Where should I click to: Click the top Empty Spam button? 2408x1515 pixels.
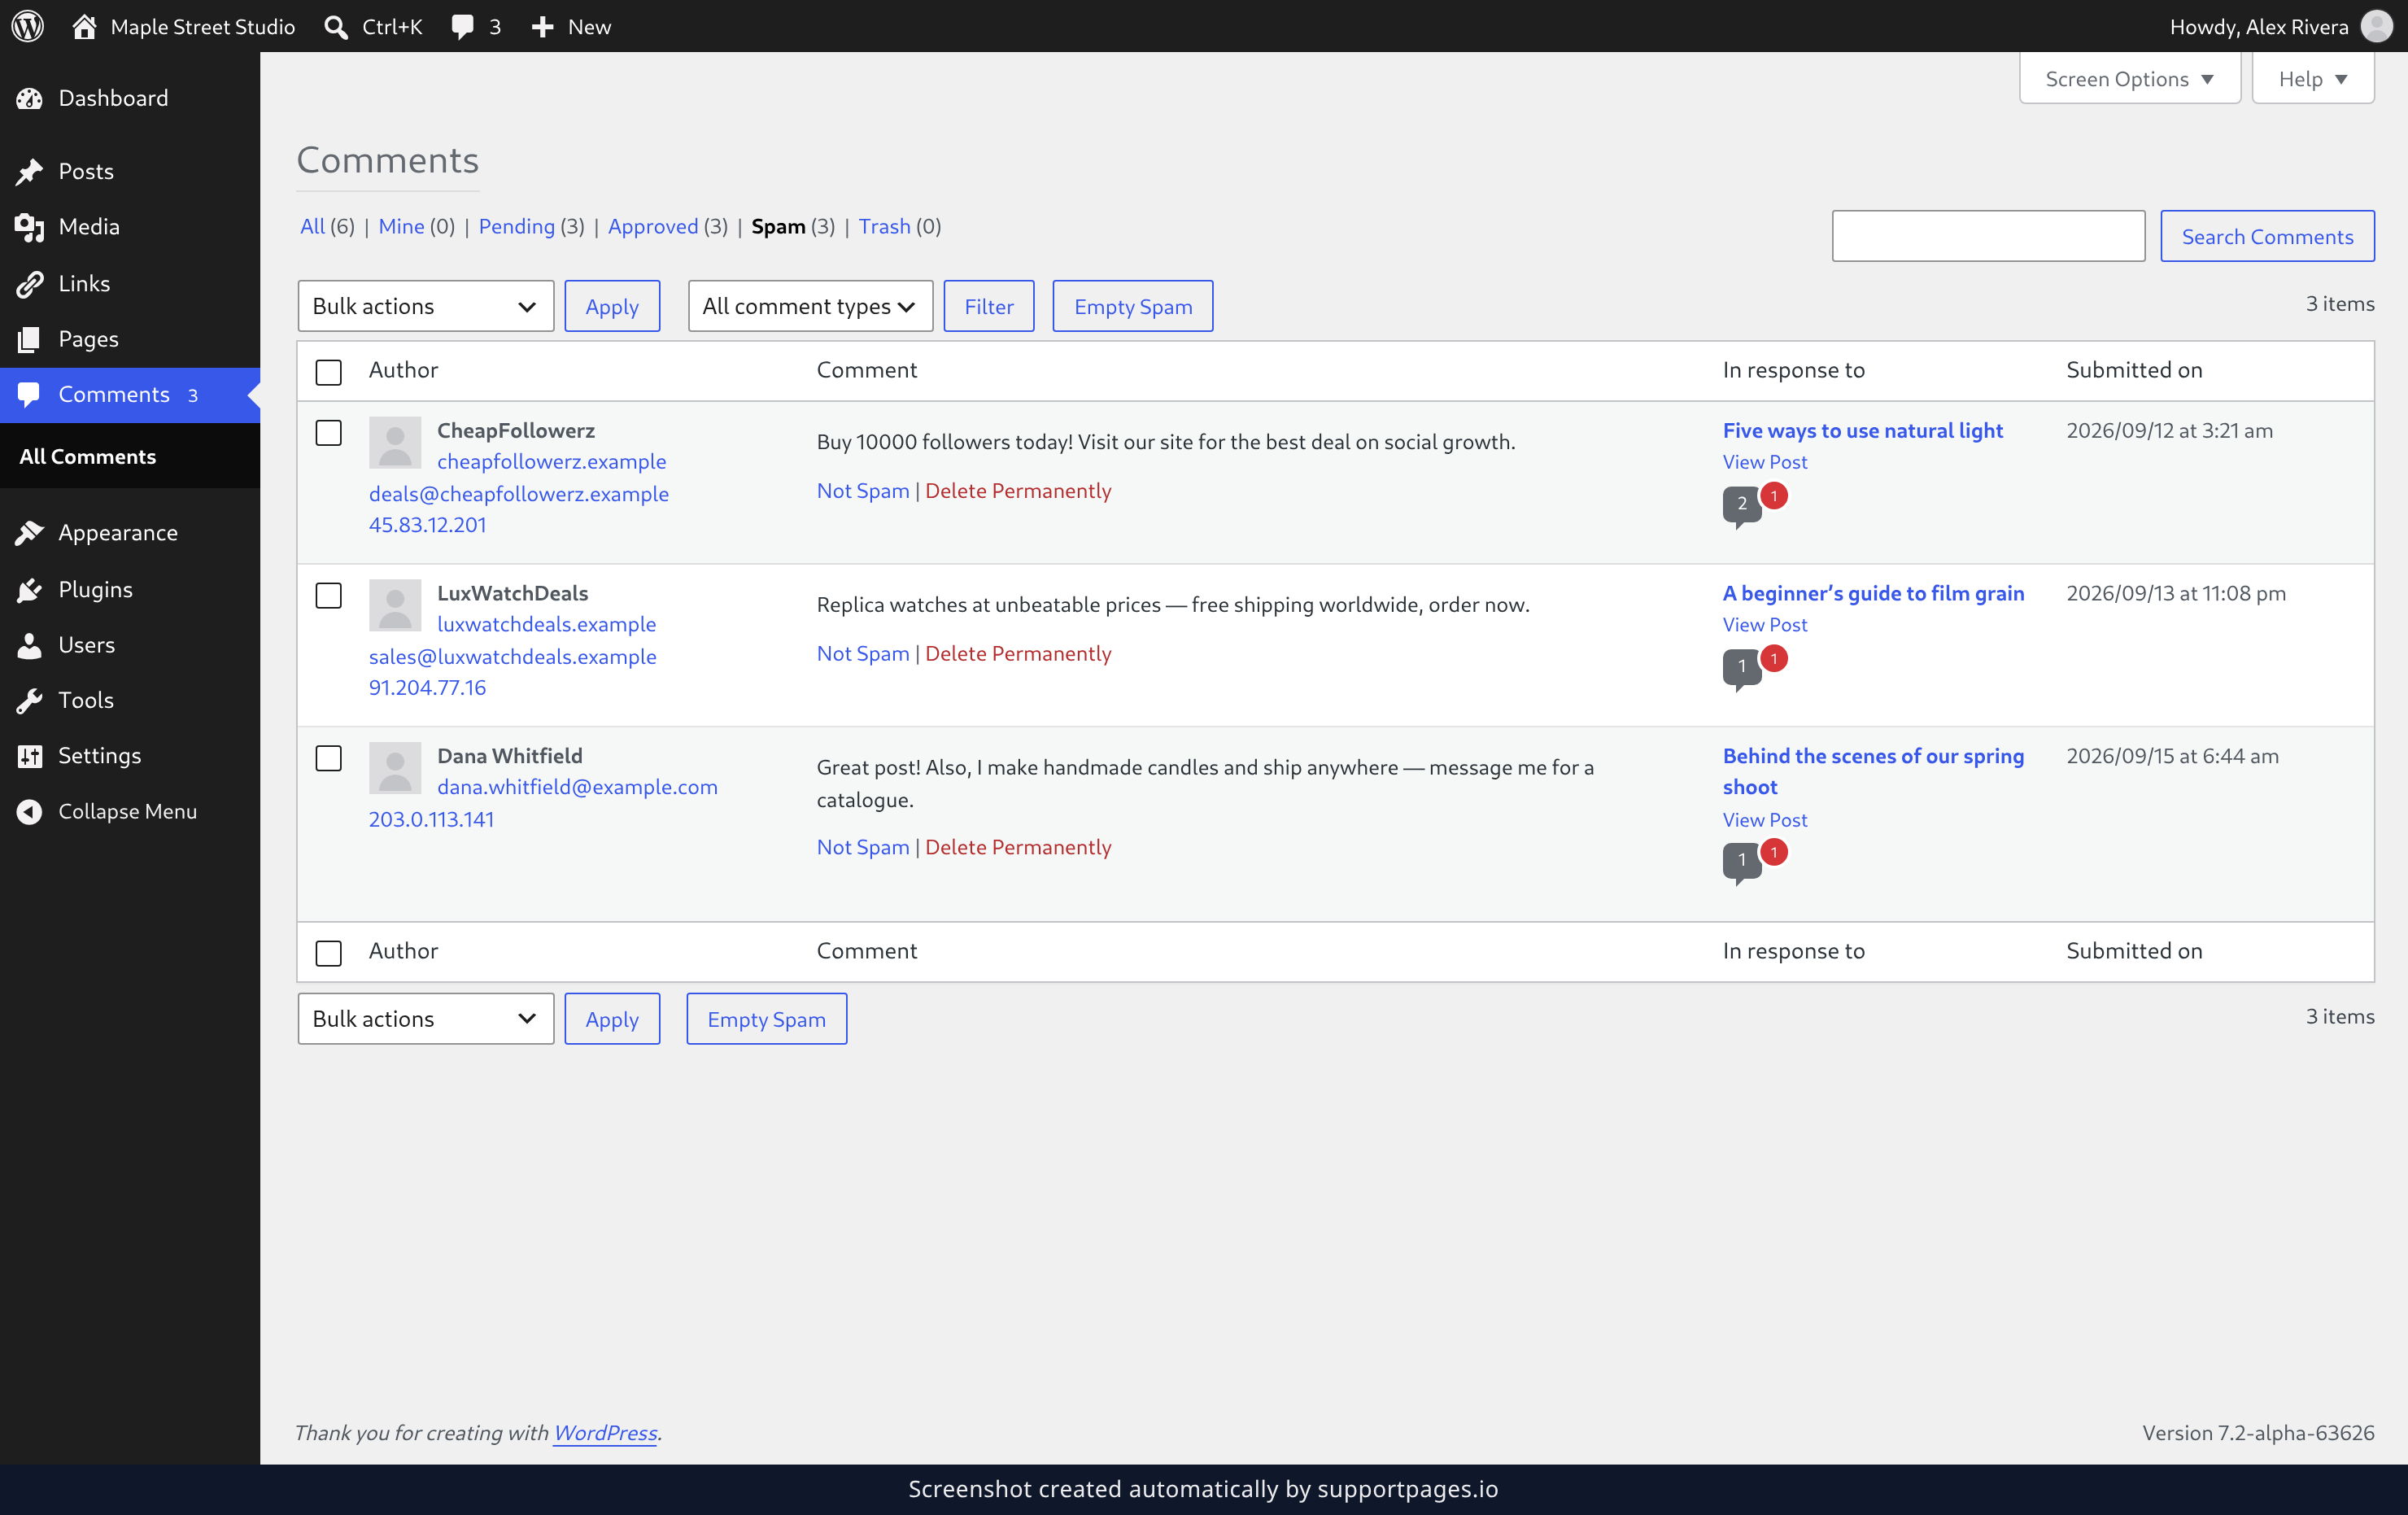pos(1132,306)
